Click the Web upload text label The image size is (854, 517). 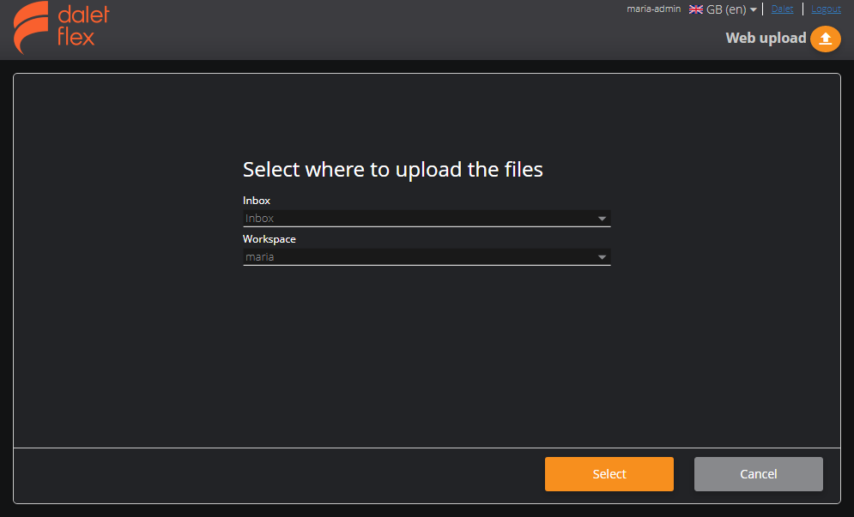[766, 38]
